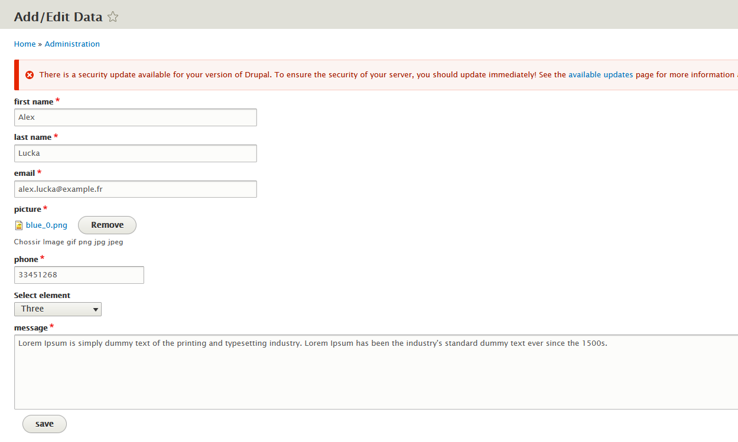The width and height of the screenshot is (738, 442).
Task: Click the phone field showing 33451268
Action: (79, 274)
